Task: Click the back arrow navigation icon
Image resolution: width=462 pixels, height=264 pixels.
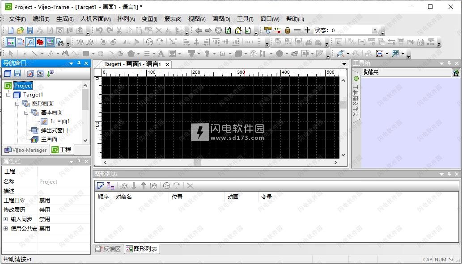Action: (x=199, y=30)
